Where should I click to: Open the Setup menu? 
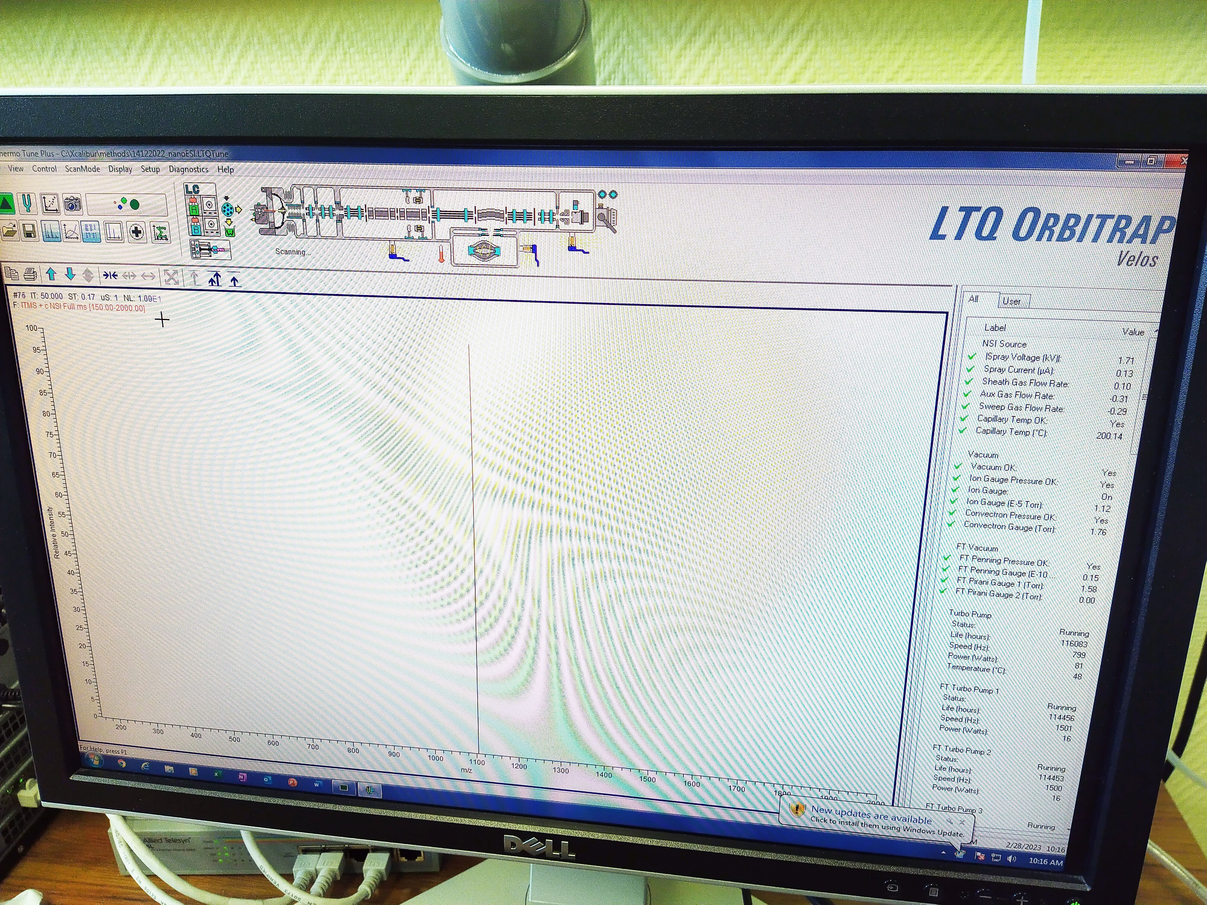point(150,169)
